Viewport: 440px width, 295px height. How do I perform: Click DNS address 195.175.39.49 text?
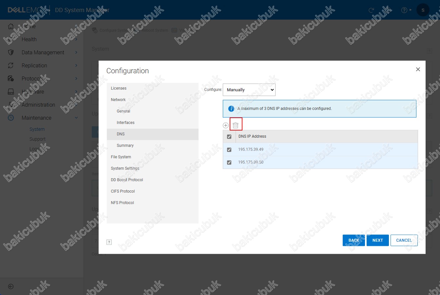click(x=251, y=149)
